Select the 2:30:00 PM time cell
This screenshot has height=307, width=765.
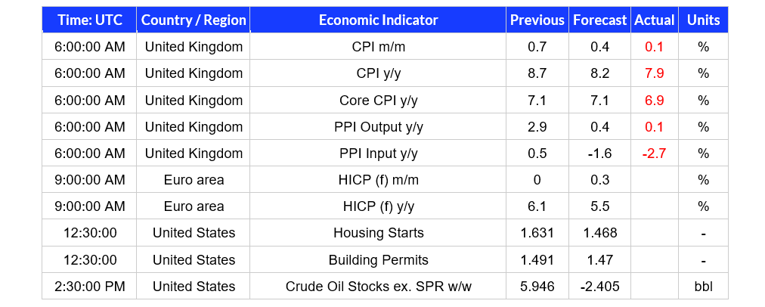coord(89,286)
